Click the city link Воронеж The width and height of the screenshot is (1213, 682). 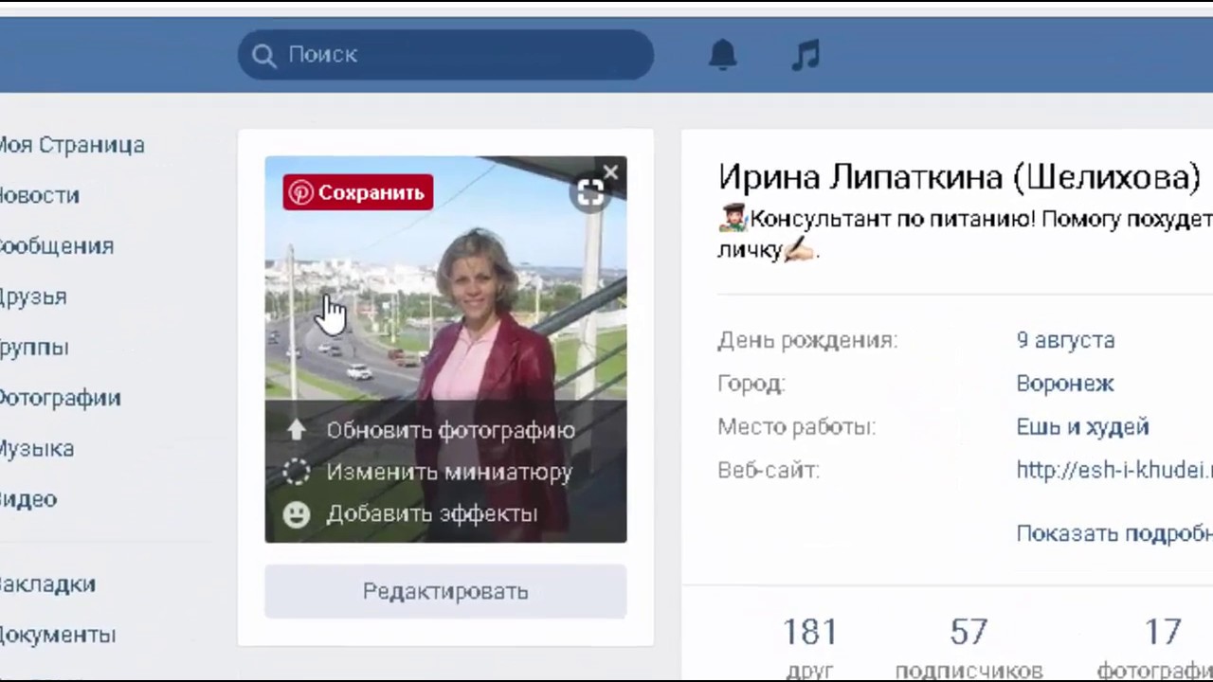(x=1065, y=384)
